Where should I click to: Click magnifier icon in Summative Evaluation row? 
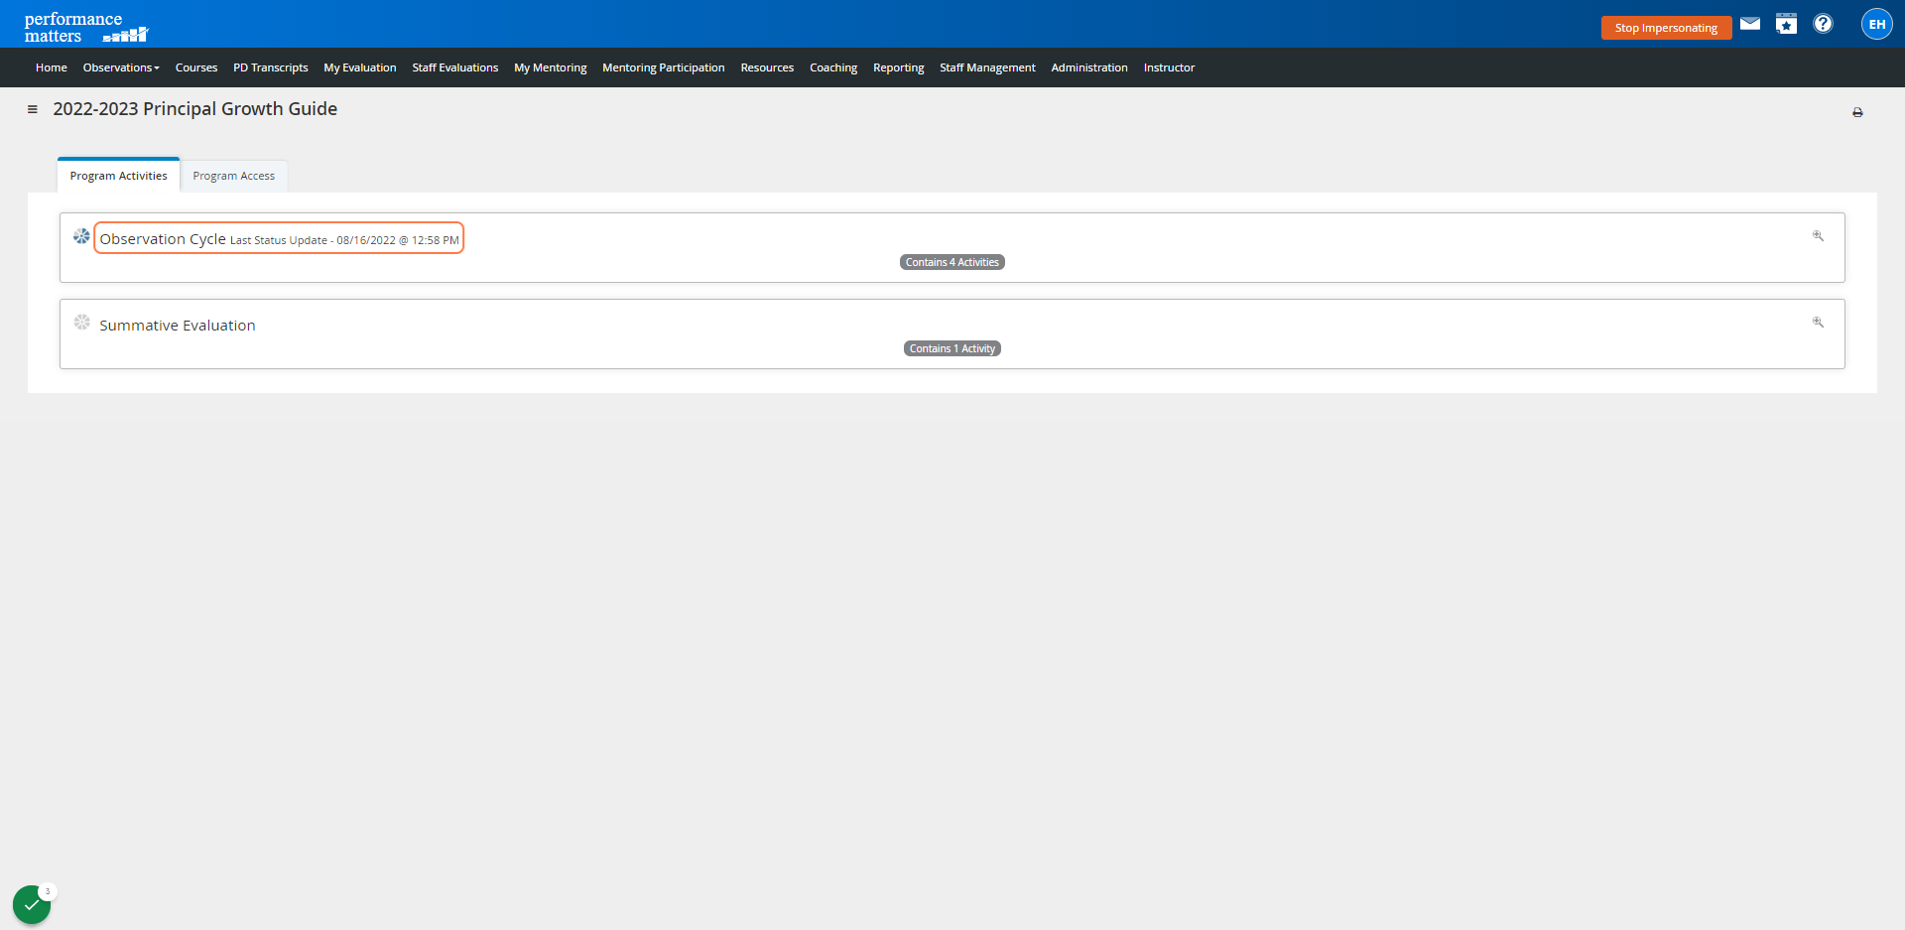click(x=1818, y=323)
